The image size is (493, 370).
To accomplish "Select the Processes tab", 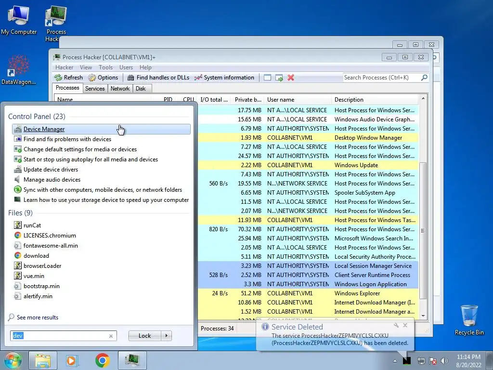I will (67, 88).
